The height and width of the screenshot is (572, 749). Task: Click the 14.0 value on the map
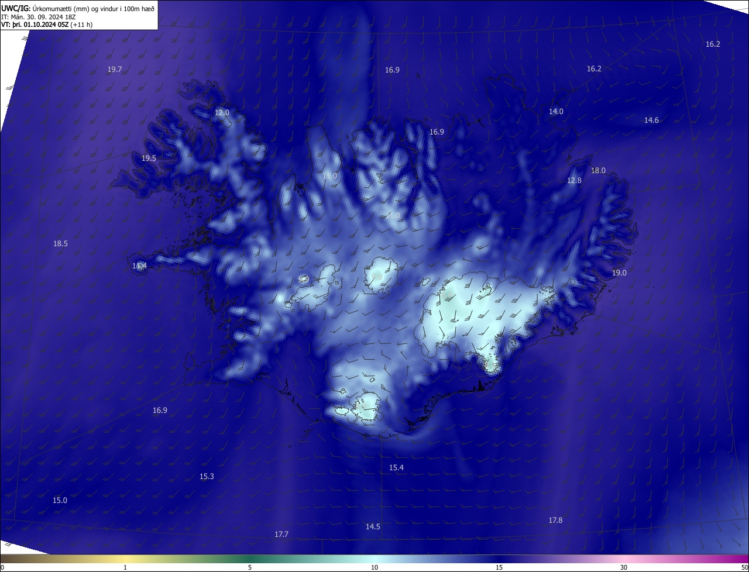pos(556,111)
